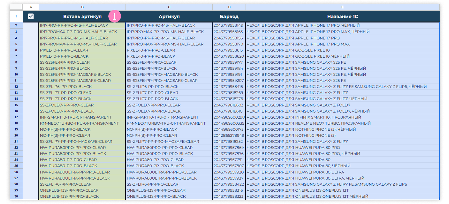Select column B cell IP17PRO-PP-PRO-MS-HALF-BLACK

tap(82, 25)
